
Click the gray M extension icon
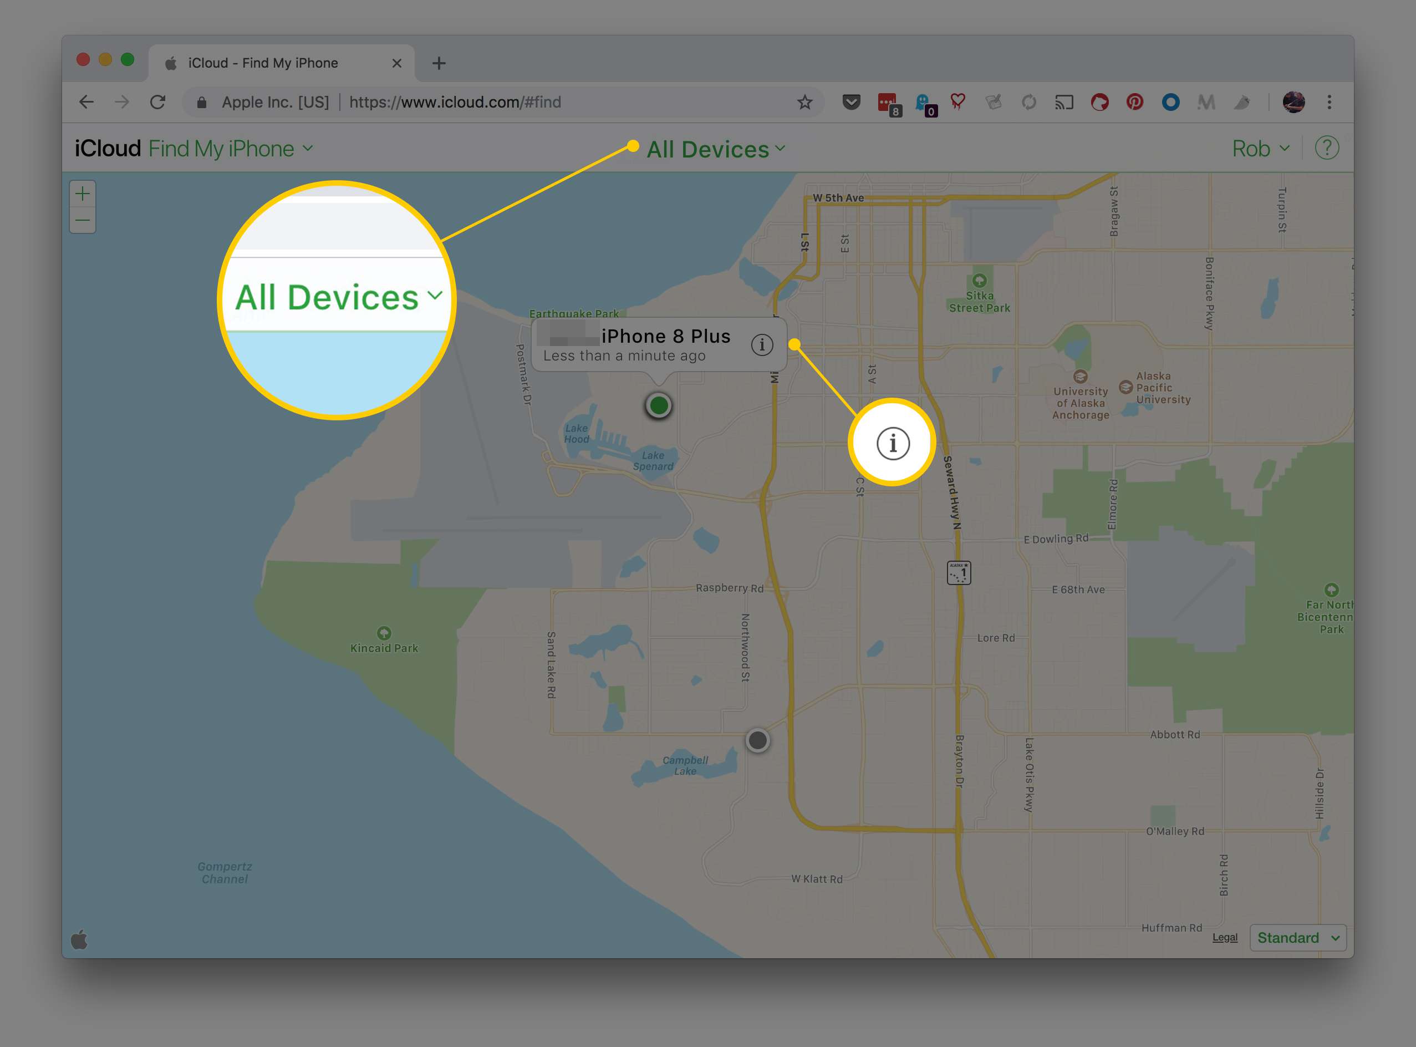1206,102
